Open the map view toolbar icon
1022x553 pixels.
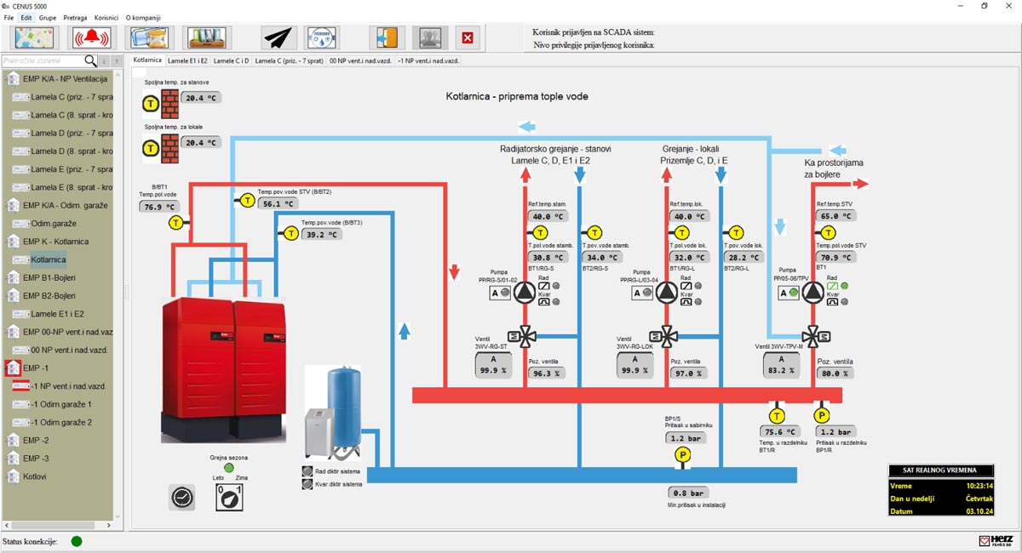34,37
